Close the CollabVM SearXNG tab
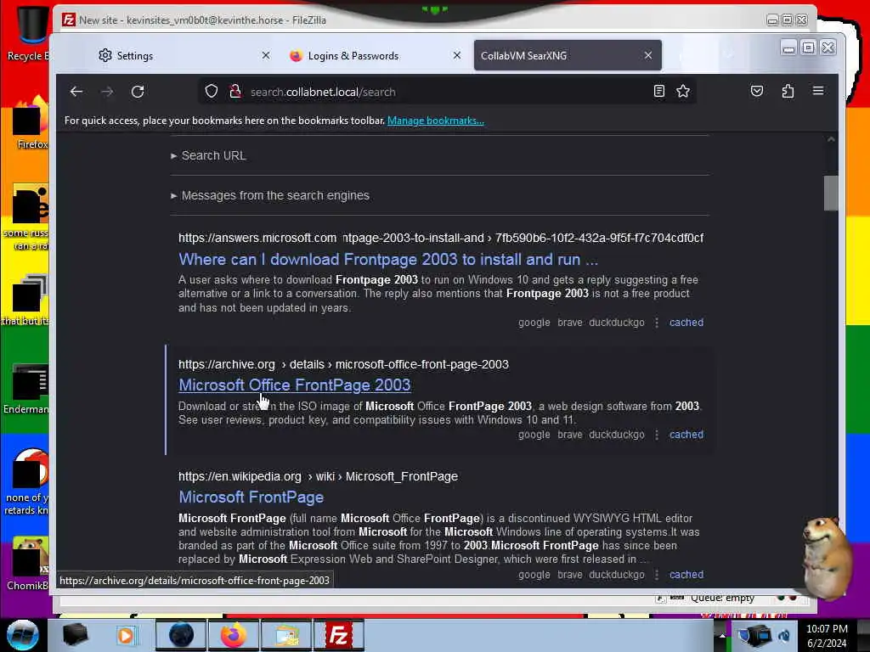 point(648,55)
